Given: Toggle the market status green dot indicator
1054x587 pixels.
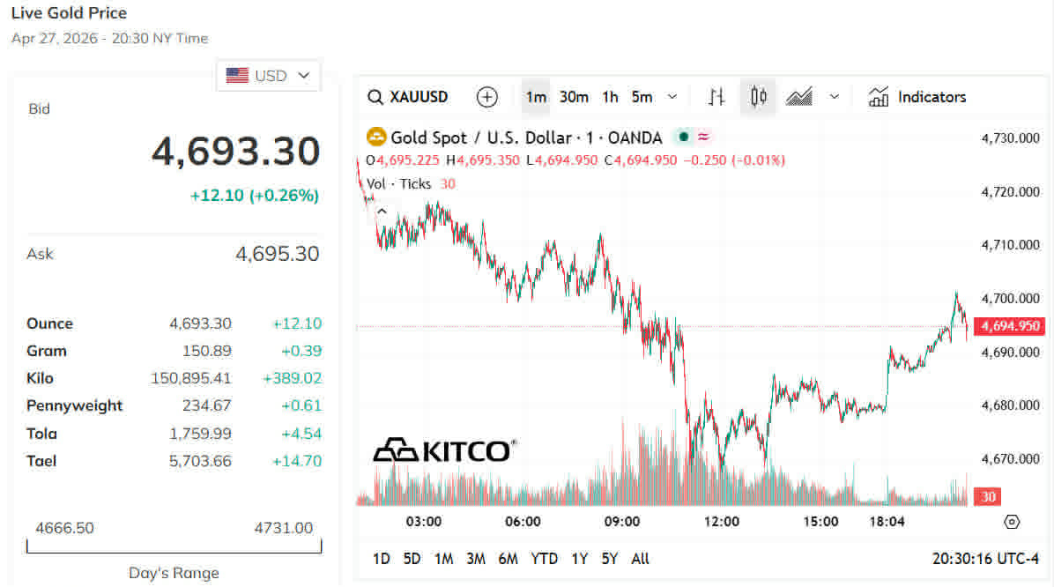Looking at the screenshot, I should click(x=682, y=137).
